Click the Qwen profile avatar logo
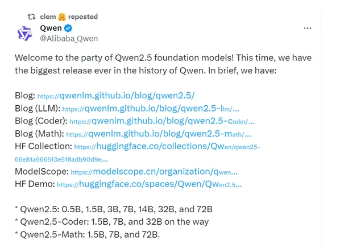This screenshot has height=248, width=340. point(24,34)
